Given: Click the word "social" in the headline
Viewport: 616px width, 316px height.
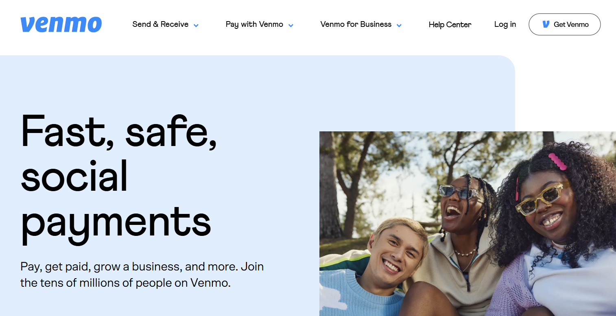Looking at the screenshot, I should tap(74, 175).
